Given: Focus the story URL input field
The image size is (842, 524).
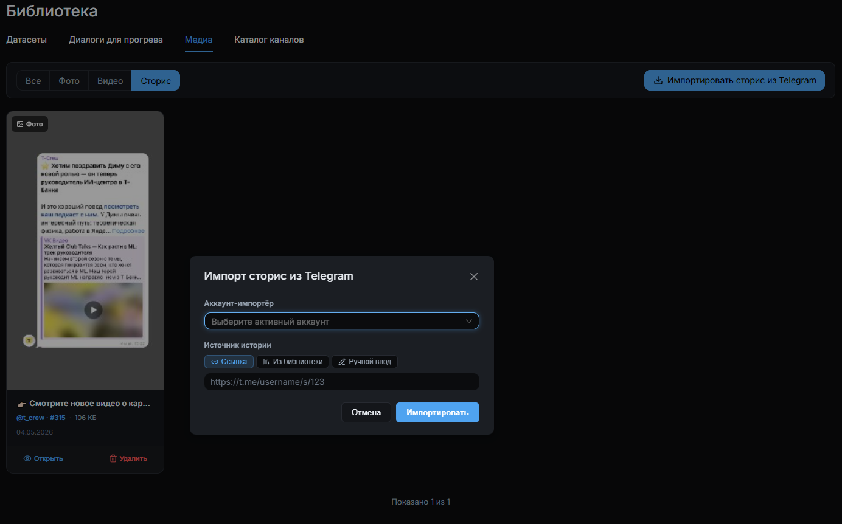Looking at the screenshot, I should (x=342, y=382).
